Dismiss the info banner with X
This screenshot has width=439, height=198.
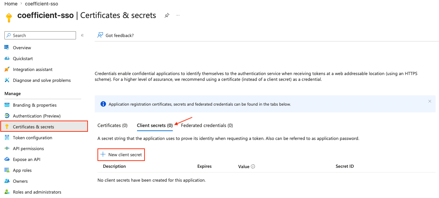pyautogui.click(x=430, y=101)
